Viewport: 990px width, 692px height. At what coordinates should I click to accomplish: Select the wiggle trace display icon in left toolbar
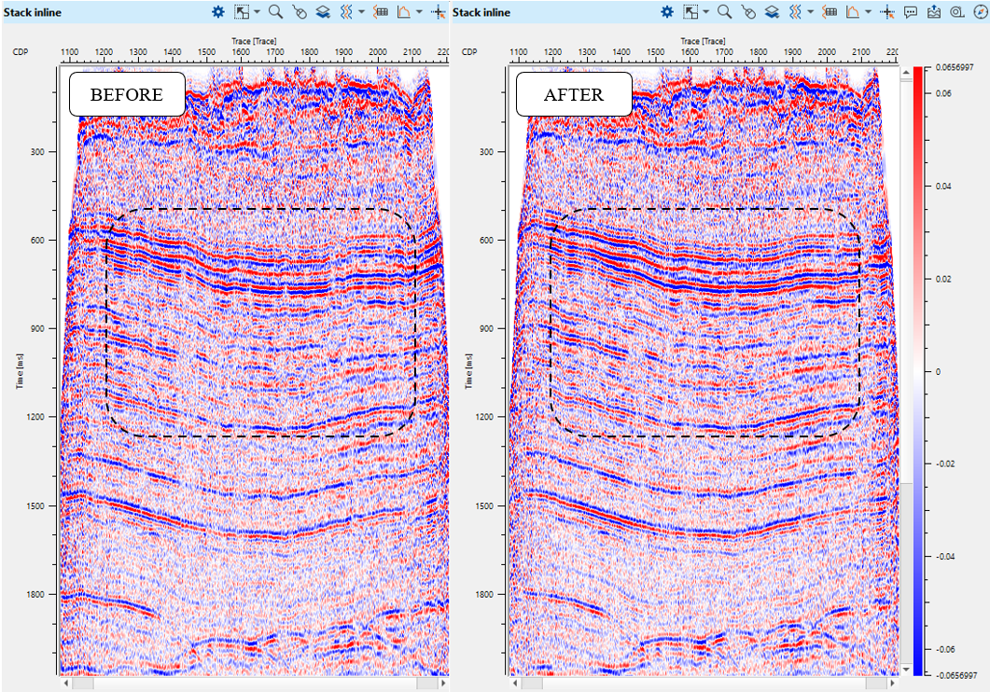tap(345, 12)
